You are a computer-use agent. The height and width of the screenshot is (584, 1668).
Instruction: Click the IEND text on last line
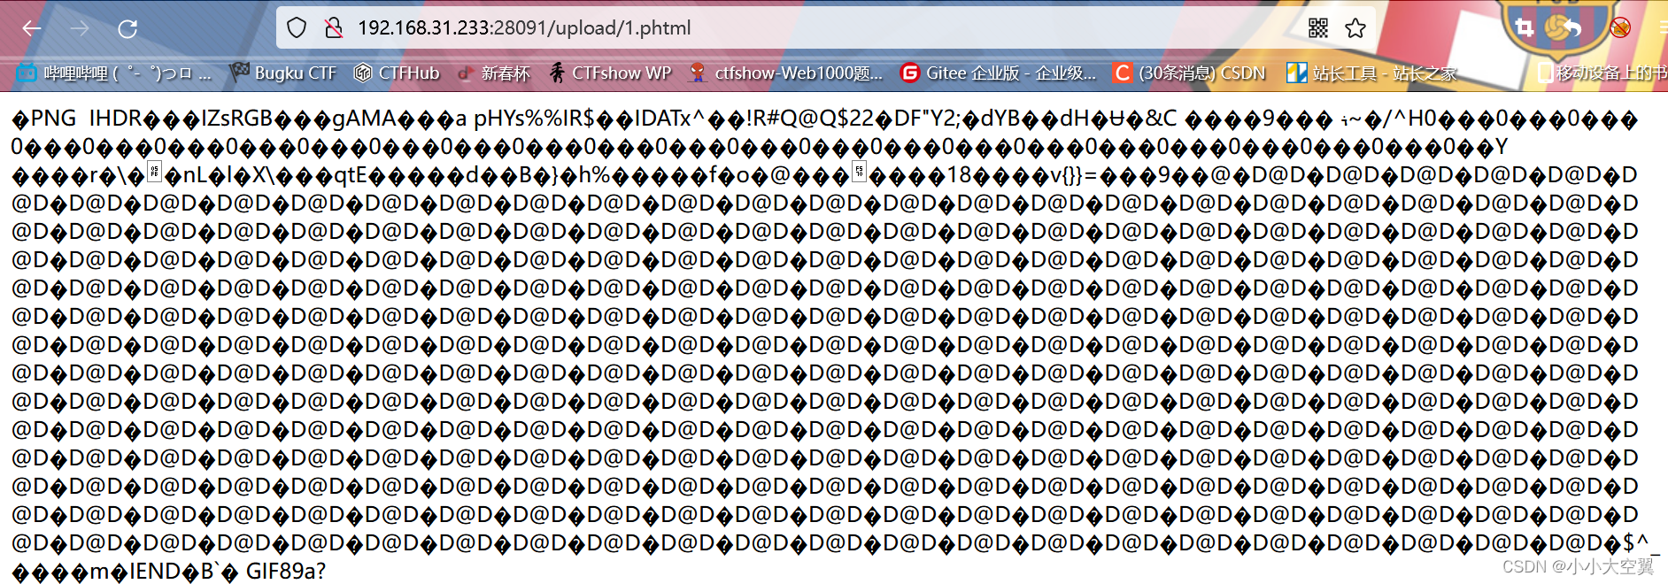(155, 572)
